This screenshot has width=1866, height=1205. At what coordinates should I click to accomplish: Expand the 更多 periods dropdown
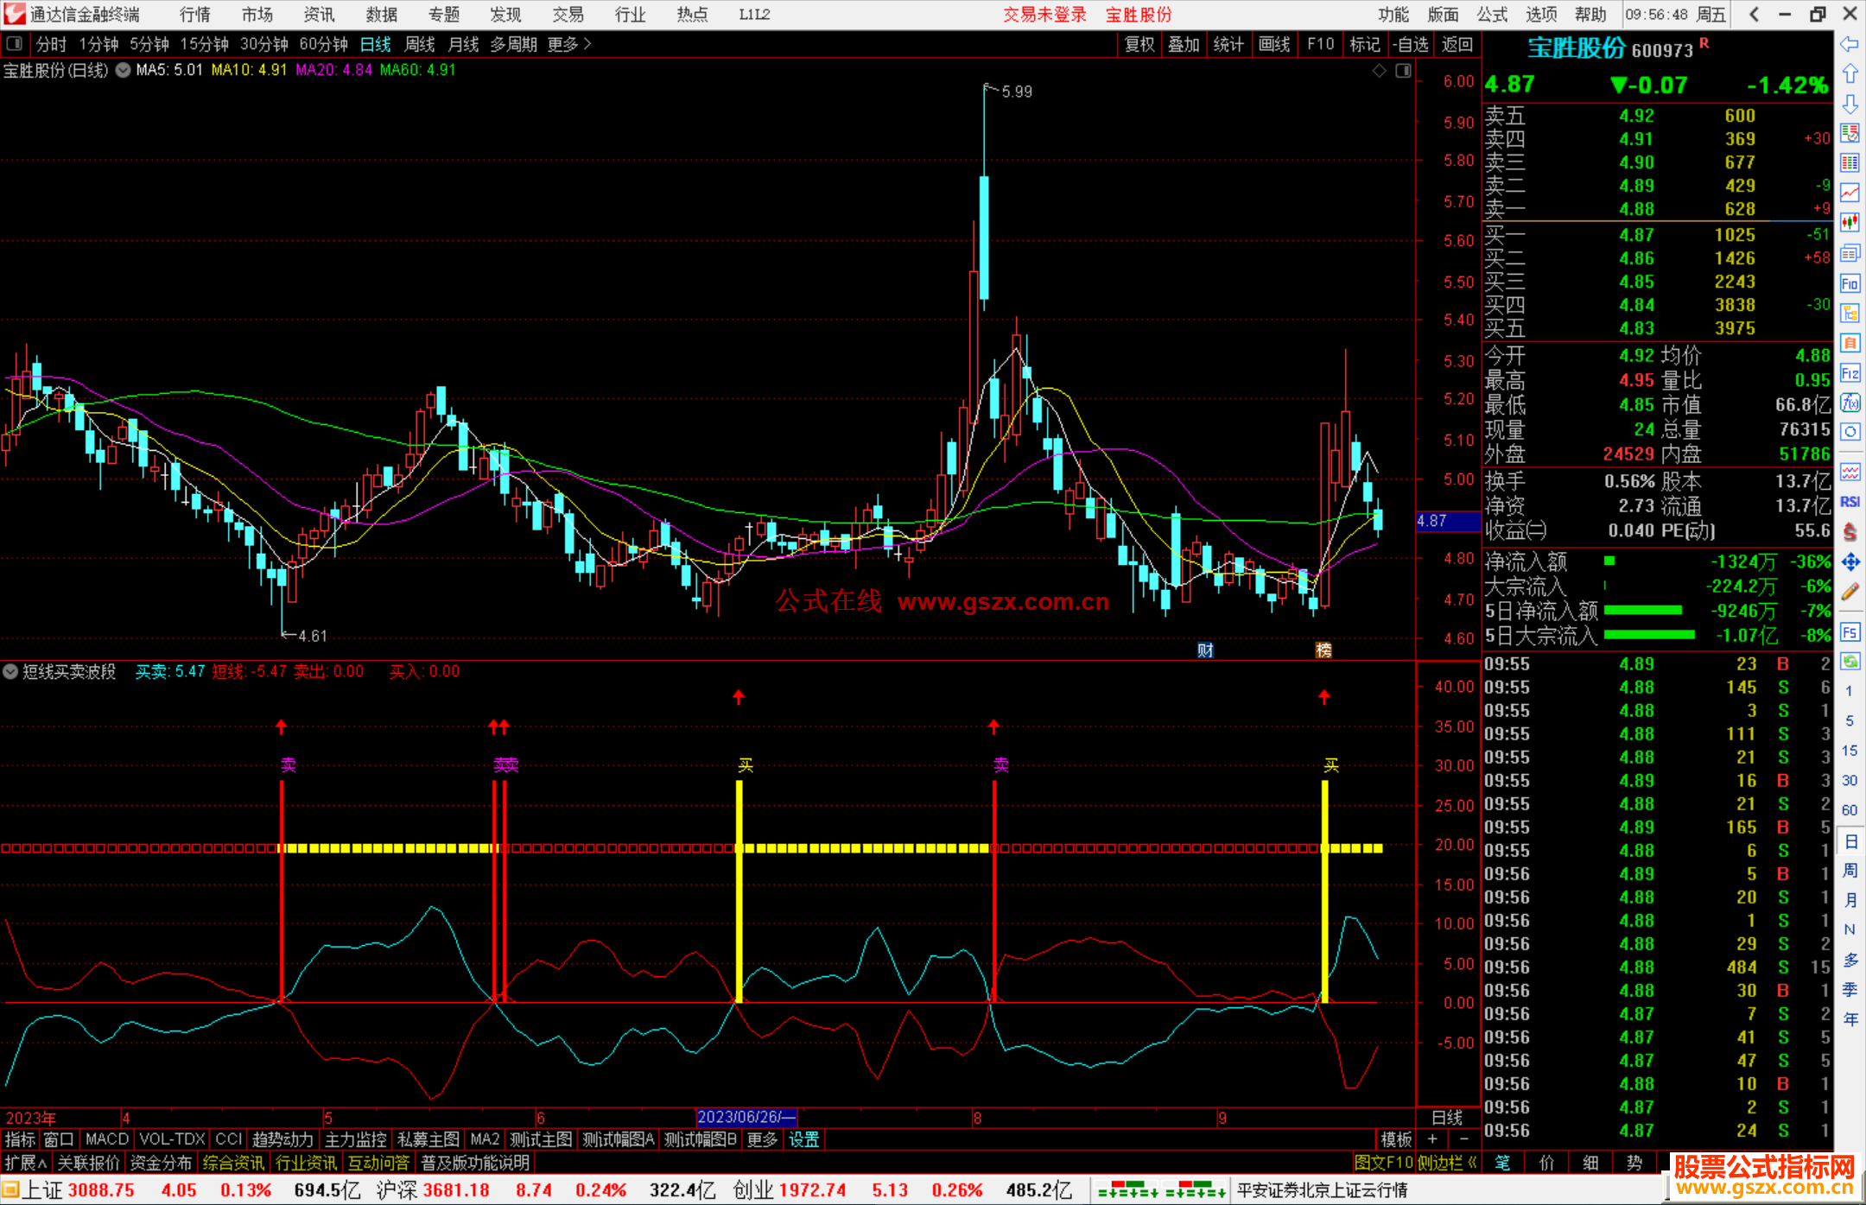(569, 44)
